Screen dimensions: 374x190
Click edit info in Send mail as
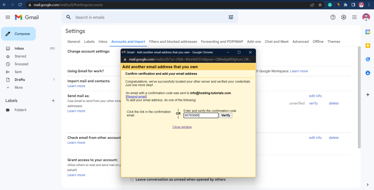tap(315, 96)
